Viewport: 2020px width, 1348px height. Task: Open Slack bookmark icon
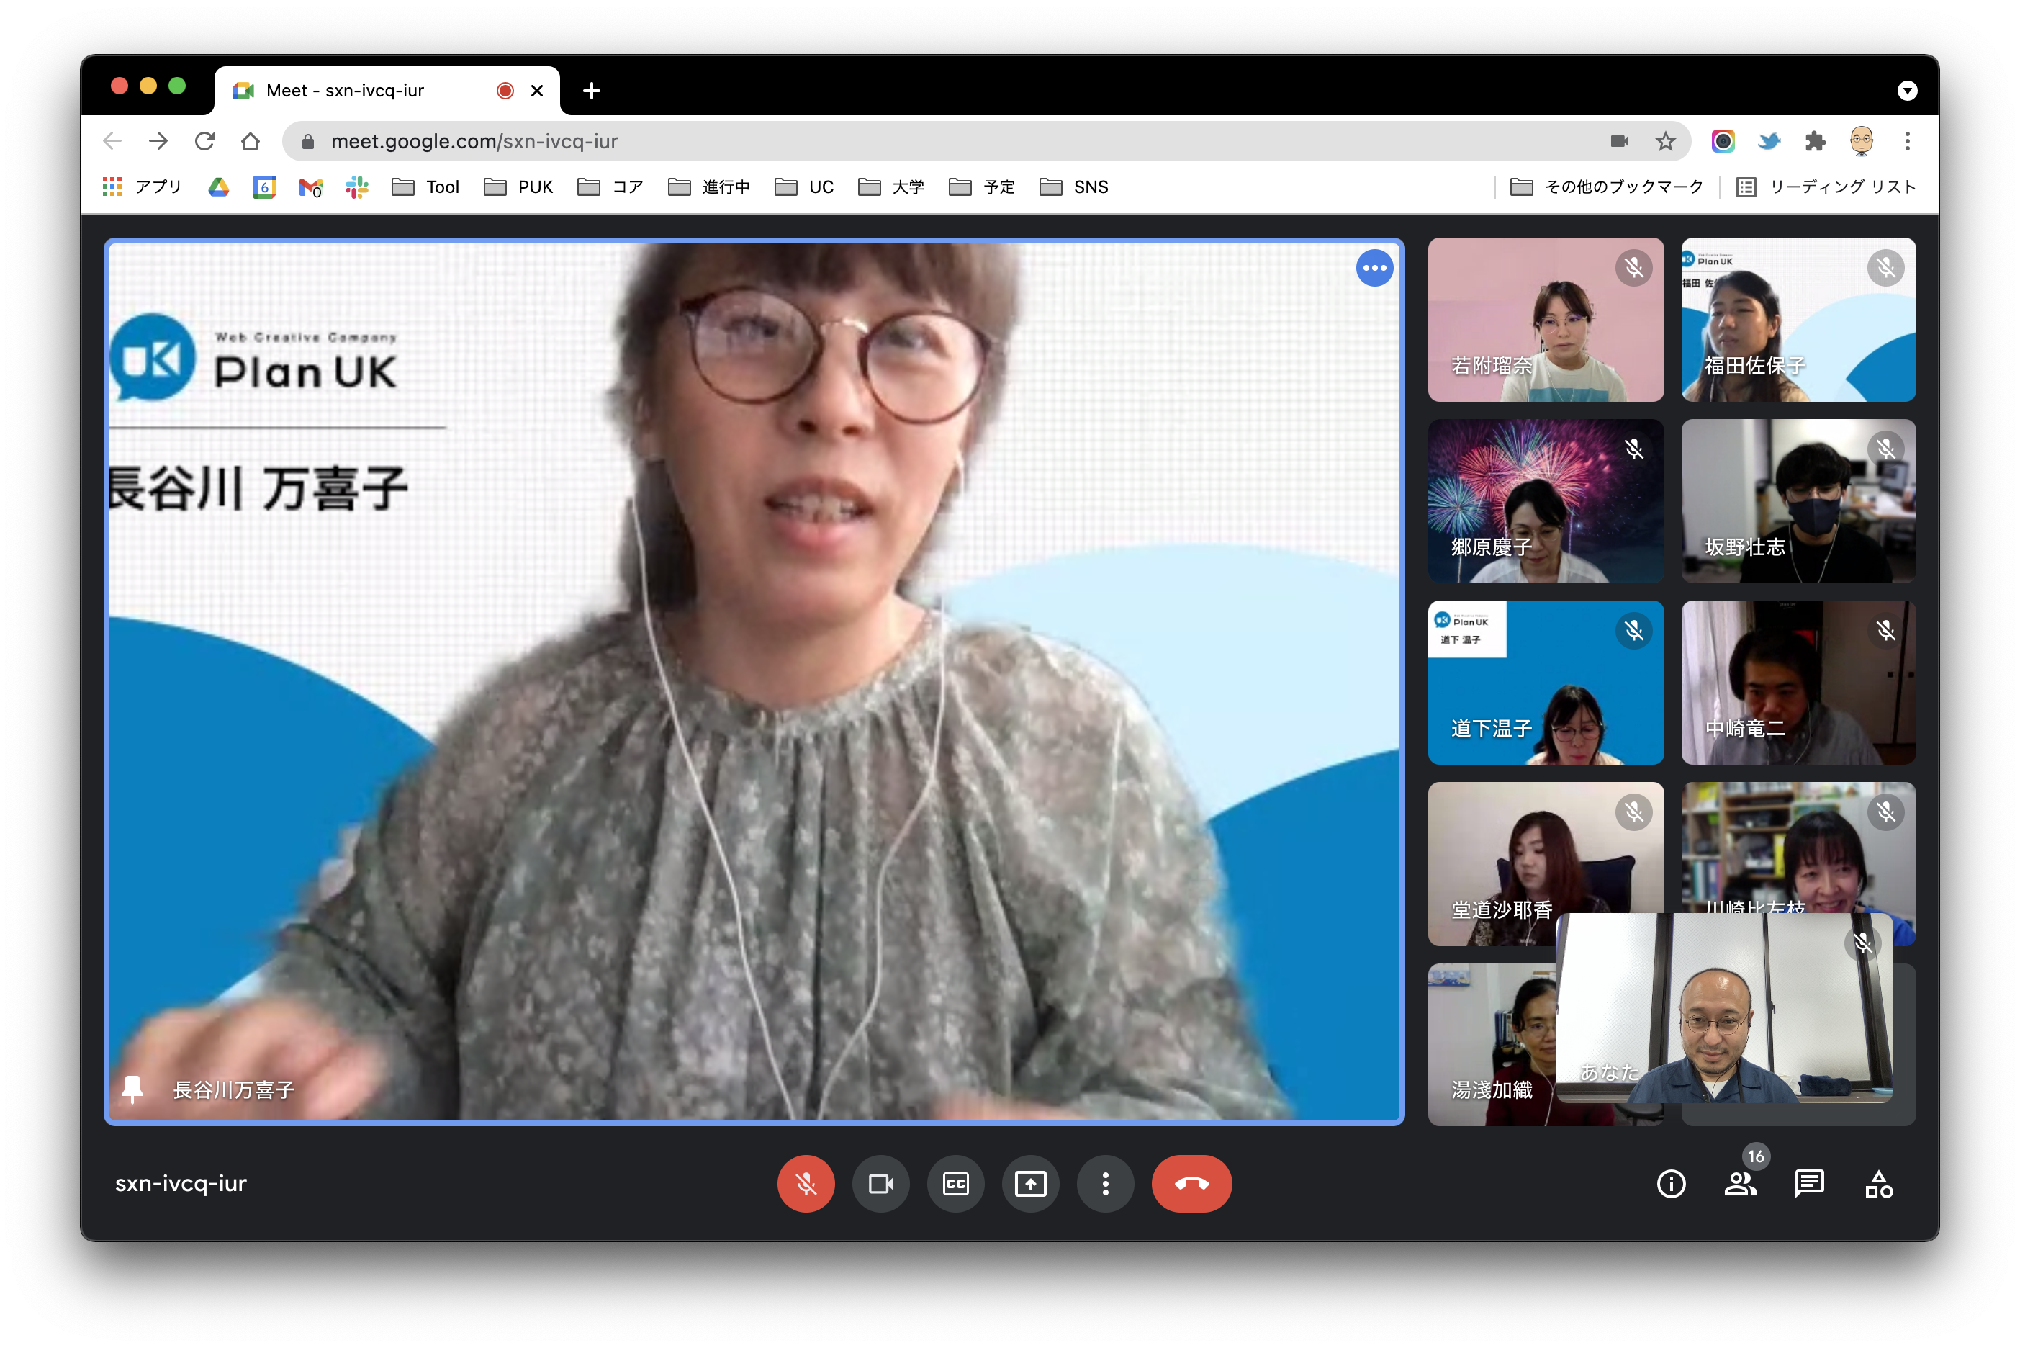pos(356,187)
